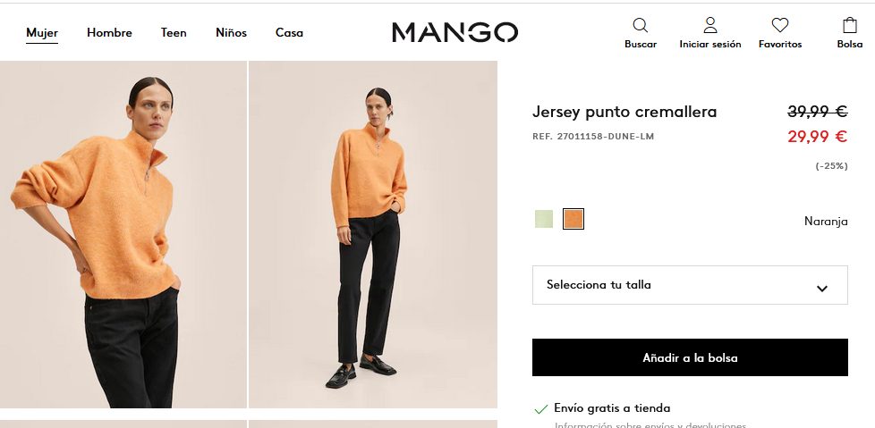Select the orange Naranja color swatch
This screenshot has width=875, height=428.
tap(573, 219)
